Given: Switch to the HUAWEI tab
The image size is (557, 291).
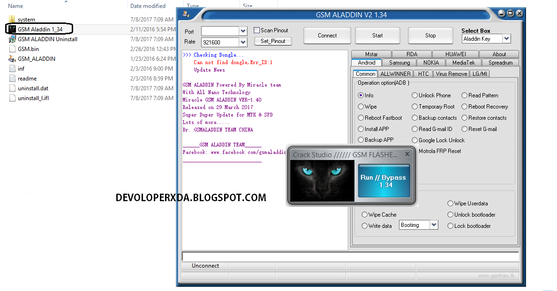Looking at the screenshot, I should click(455, 54).
